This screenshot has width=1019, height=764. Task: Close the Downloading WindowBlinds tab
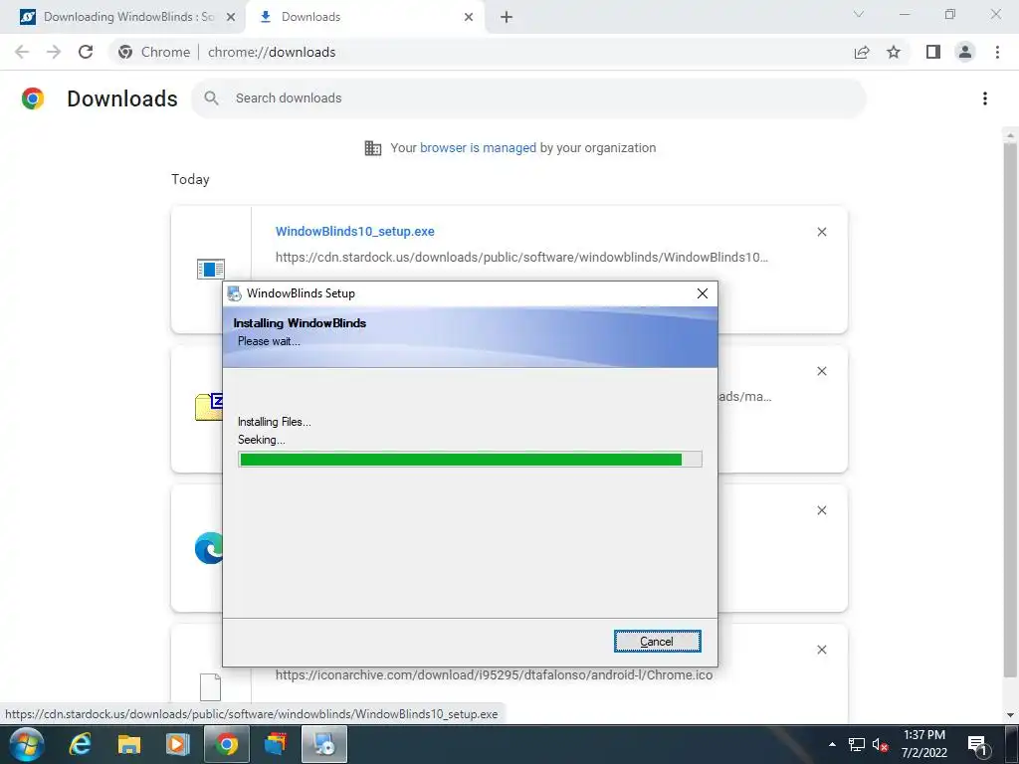[230, 17]
